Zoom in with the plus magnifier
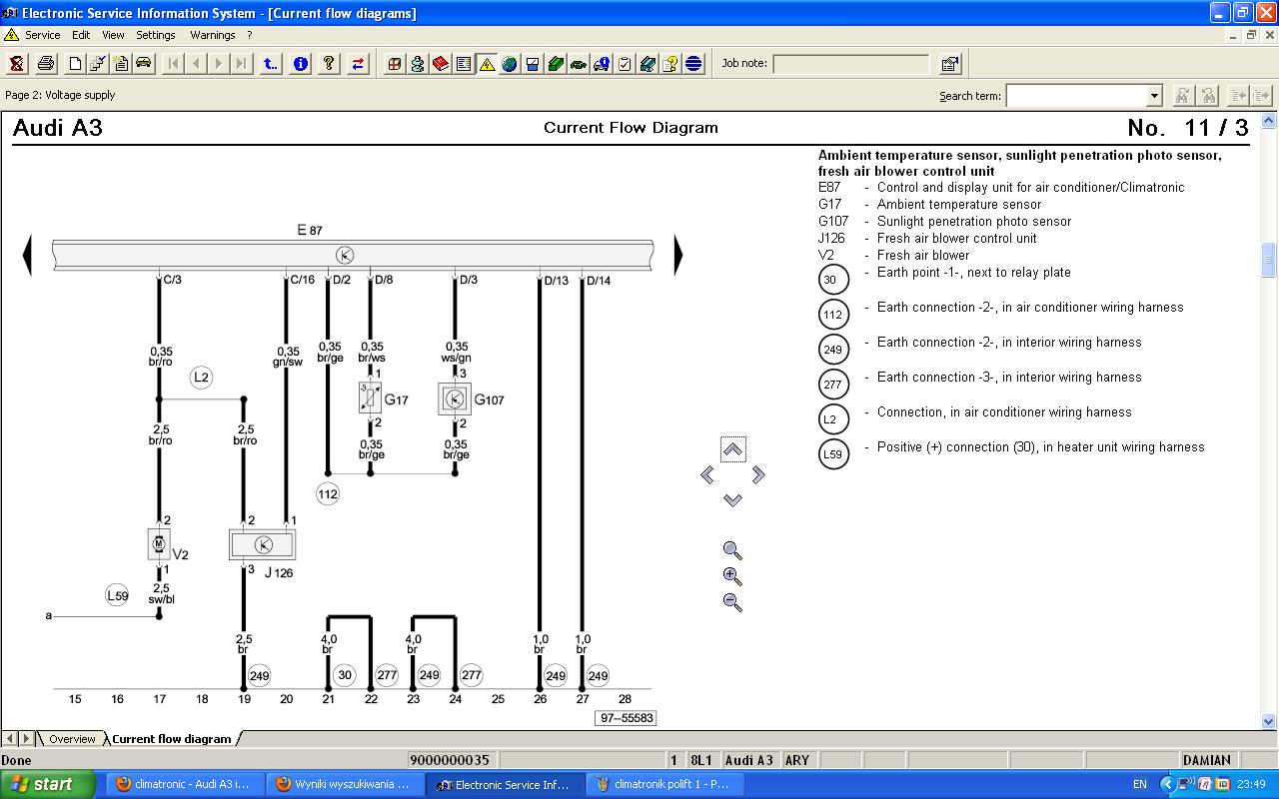The width and height of the screenshot is (1279, 799). (732, 576)
